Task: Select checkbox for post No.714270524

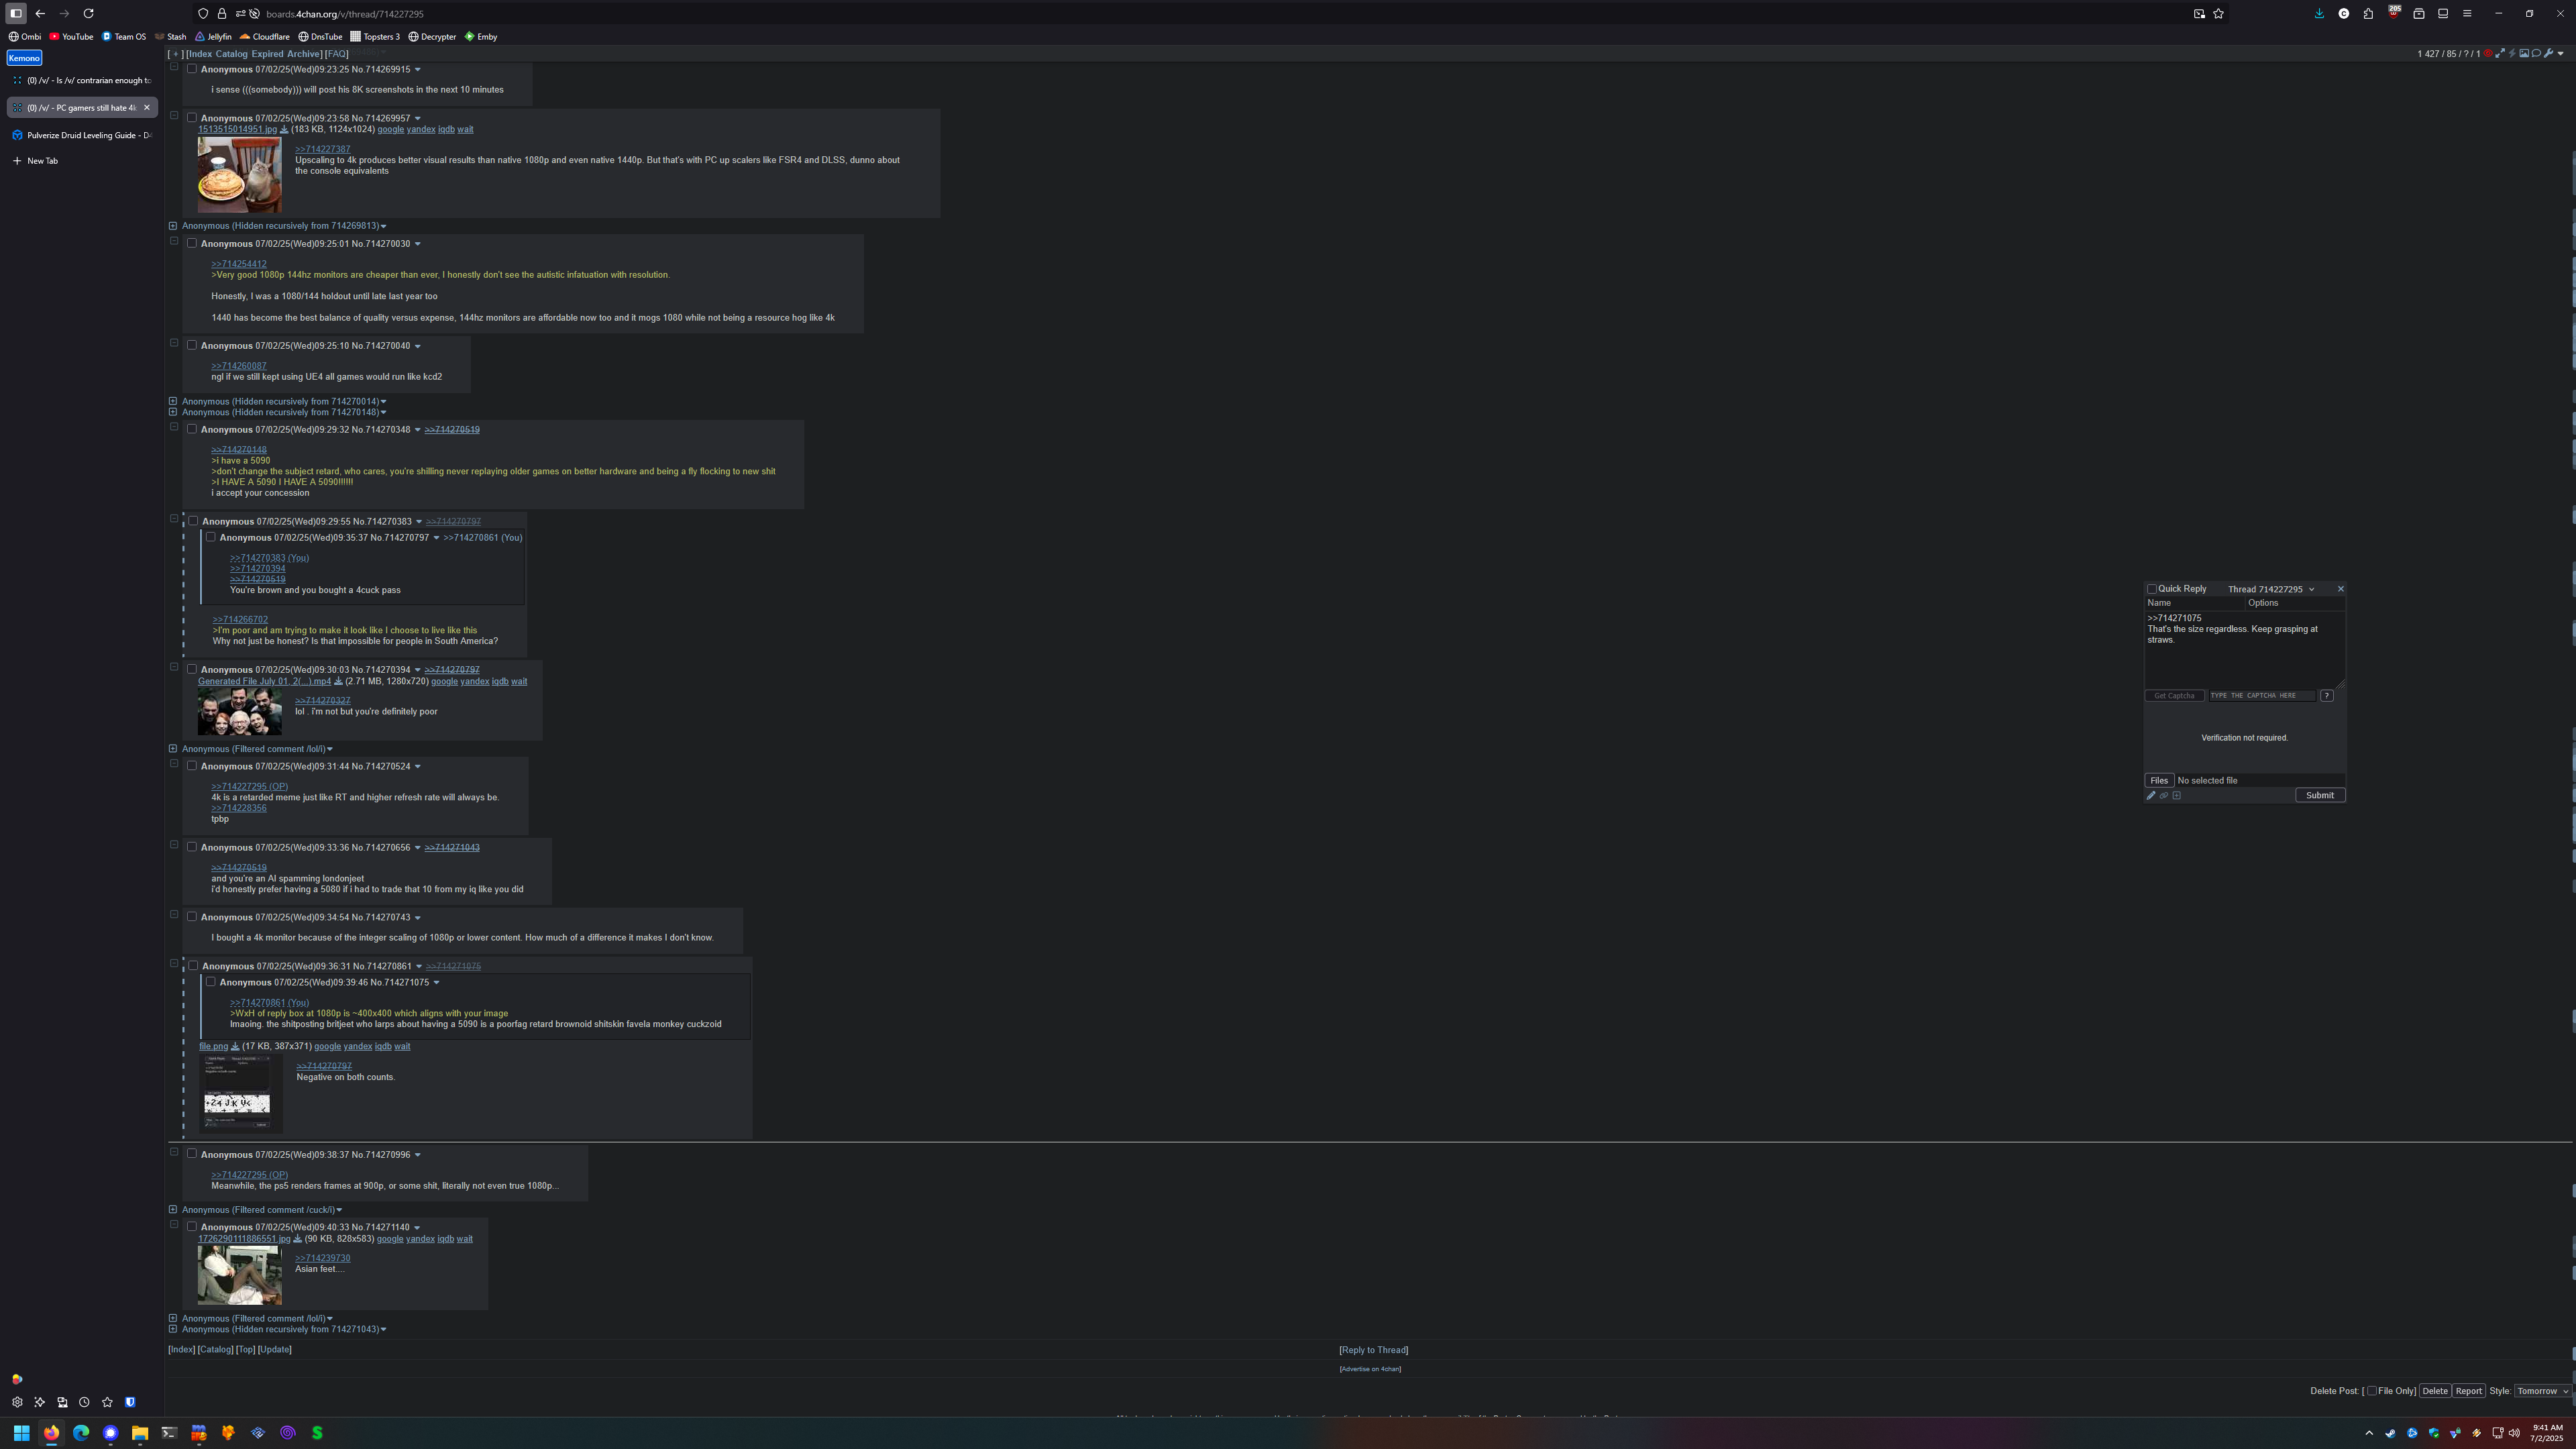Action: (192, 766)
